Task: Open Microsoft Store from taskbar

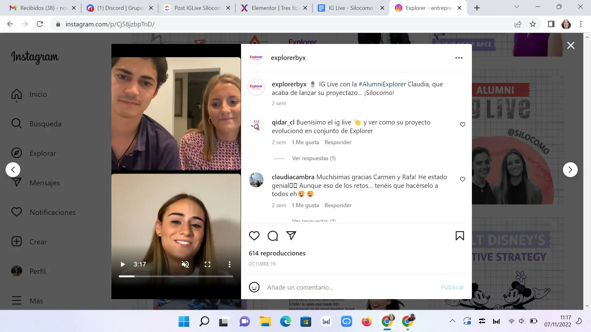Action: (x=306, y=322)
